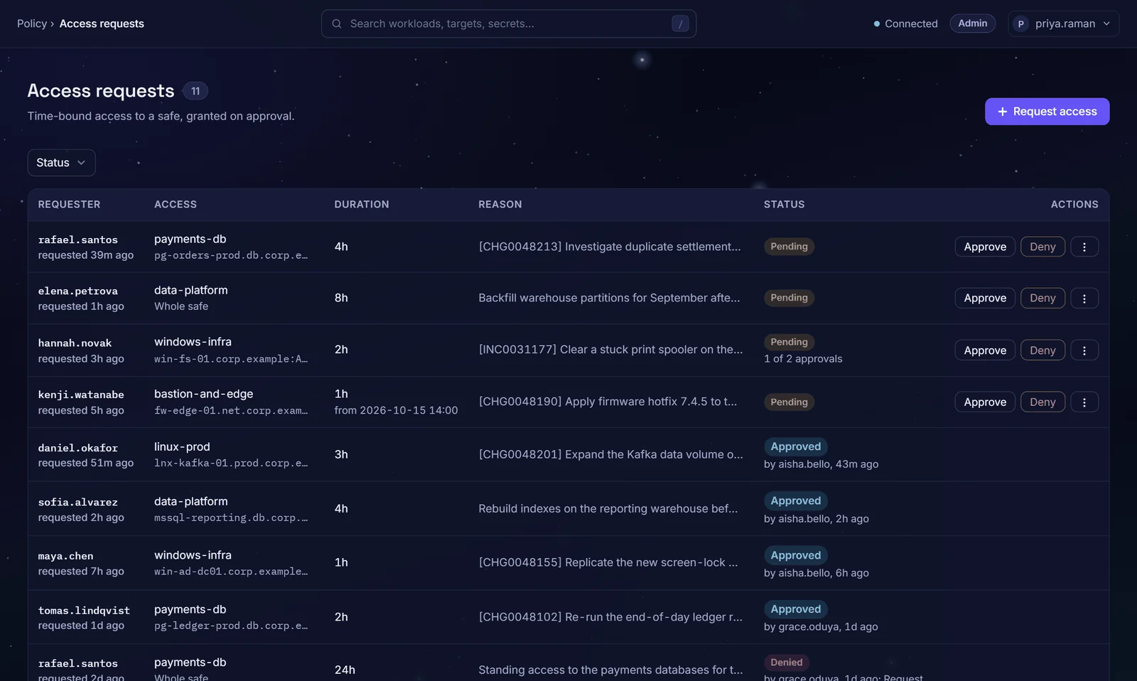This screenshot has width=1137, height=681.
Task: Click the Request access button
Action: 1047,112
